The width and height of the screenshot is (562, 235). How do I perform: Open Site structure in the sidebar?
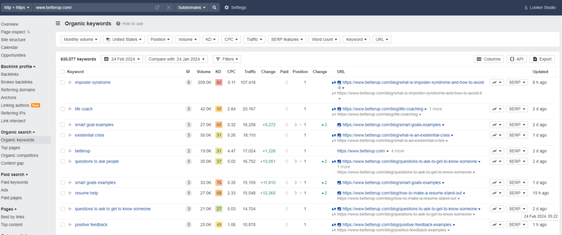coord(13,39)
